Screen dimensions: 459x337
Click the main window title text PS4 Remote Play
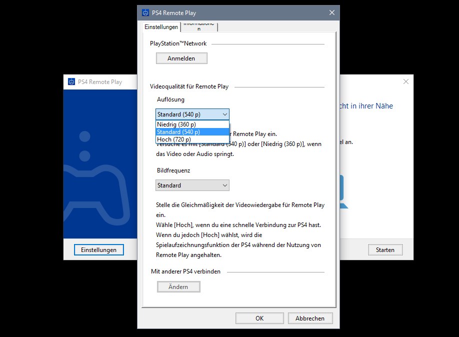coord(100,82)
